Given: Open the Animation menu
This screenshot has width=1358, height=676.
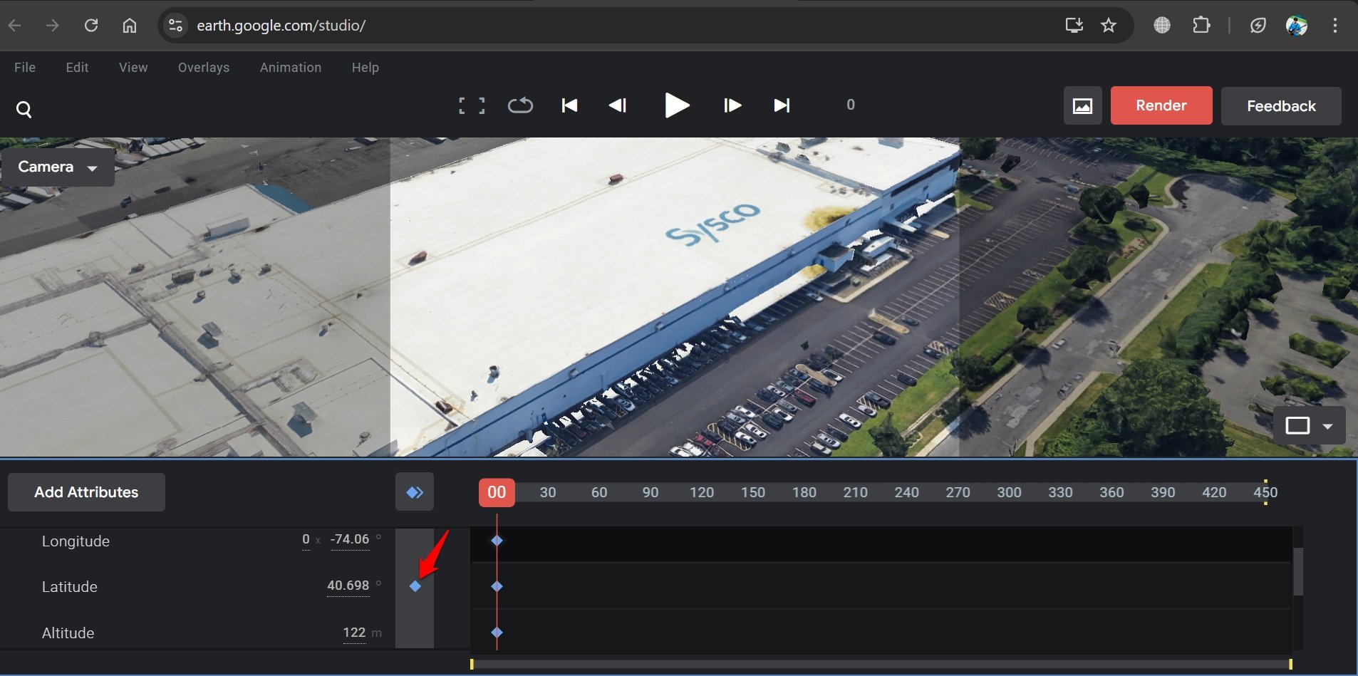Looking at the screenshot, I should pos(291,67).
